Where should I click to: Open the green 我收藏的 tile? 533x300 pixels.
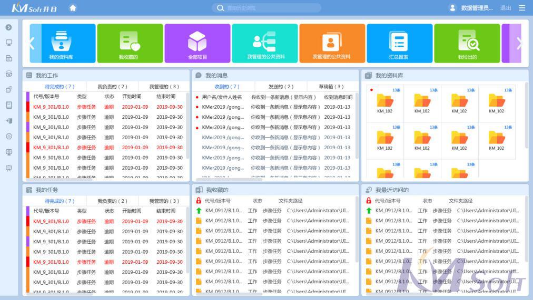coord(130,43)
